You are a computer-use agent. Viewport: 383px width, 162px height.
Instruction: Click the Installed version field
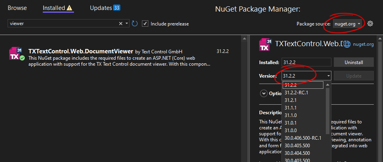click(x=306, y=62)
